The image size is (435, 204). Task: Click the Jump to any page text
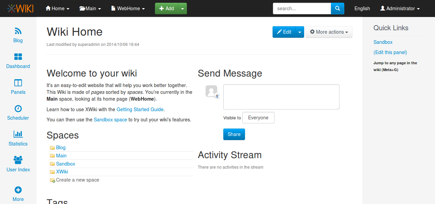point(395,66)
